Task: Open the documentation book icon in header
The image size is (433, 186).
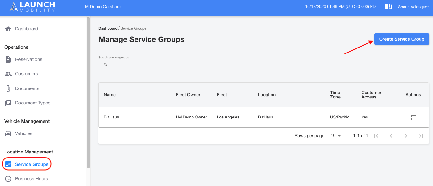Action: 388,7
